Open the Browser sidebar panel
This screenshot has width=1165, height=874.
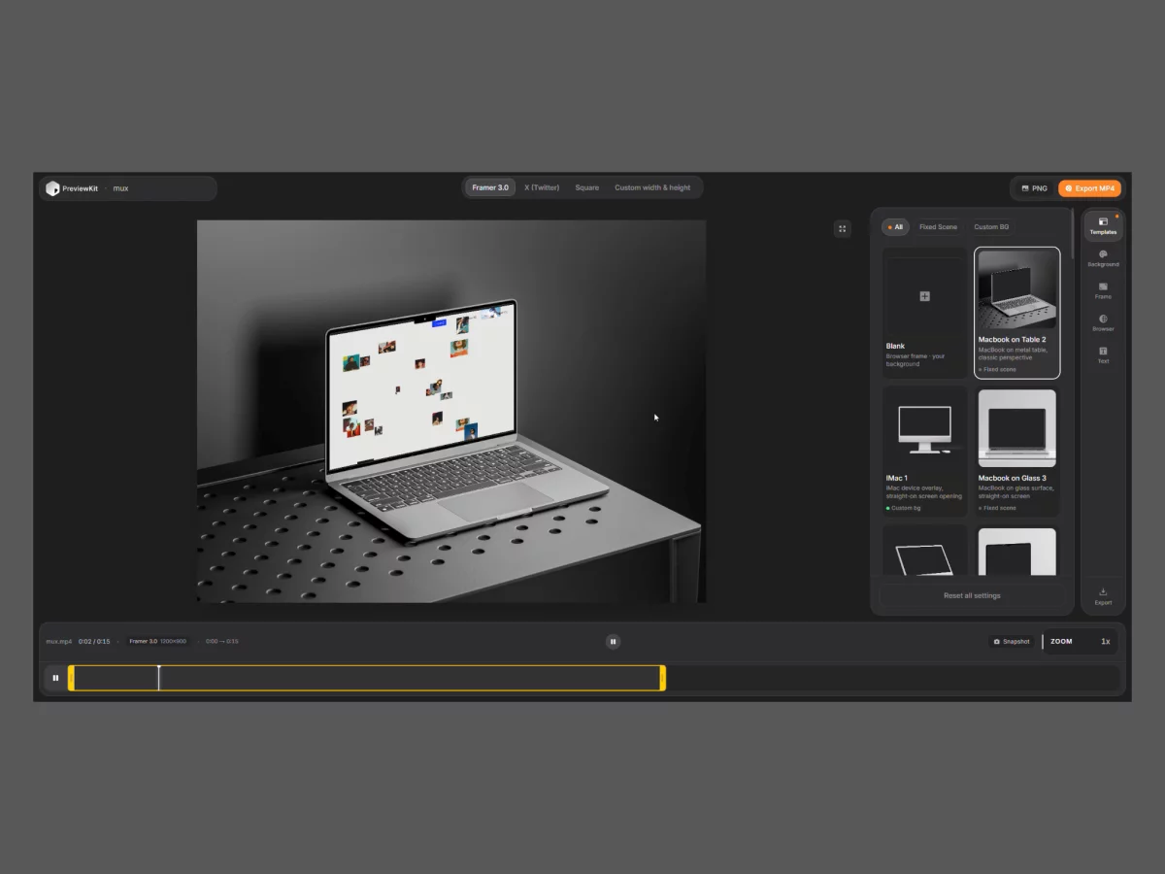click(x=1103, y=322)
